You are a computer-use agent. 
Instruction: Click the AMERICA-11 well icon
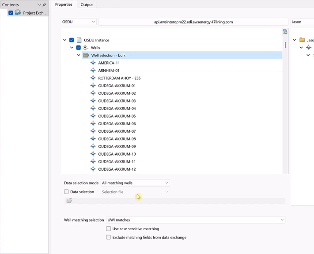(x=93, y=63)
